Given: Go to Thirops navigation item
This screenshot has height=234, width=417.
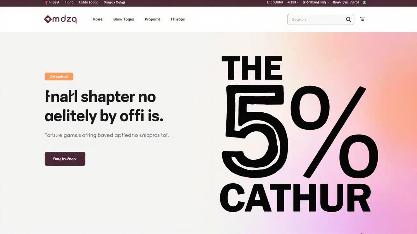Looking at the screenshot, I should pos(178,19).
